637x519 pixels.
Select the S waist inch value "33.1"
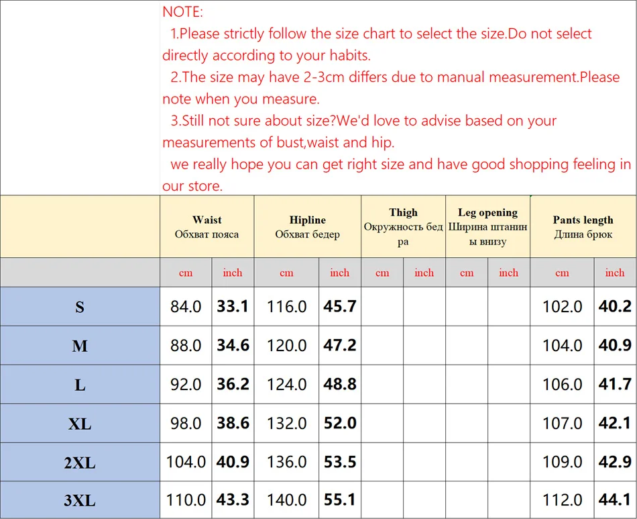coord(233,306)
